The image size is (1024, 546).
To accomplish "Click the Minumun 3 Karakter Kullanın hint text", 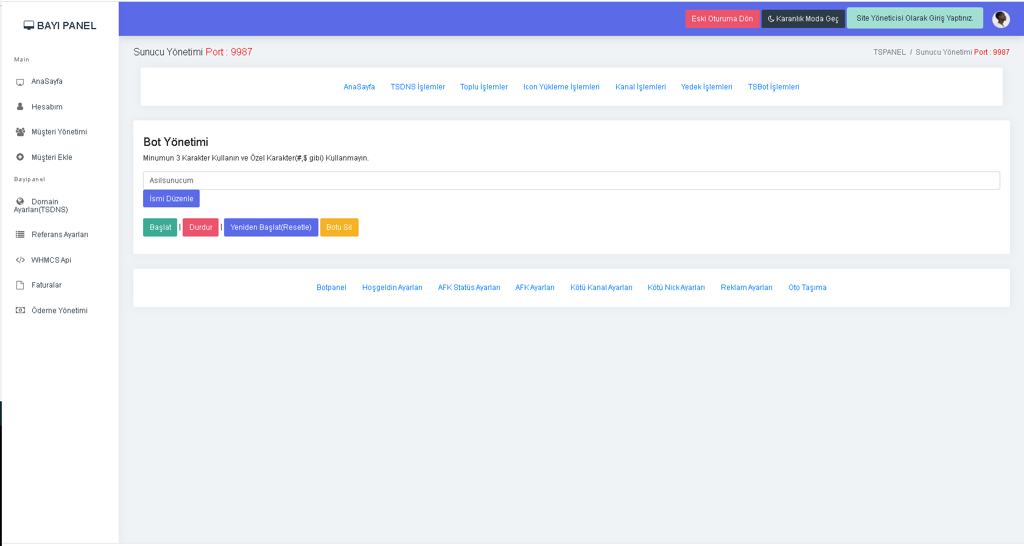I will [256, 158].
